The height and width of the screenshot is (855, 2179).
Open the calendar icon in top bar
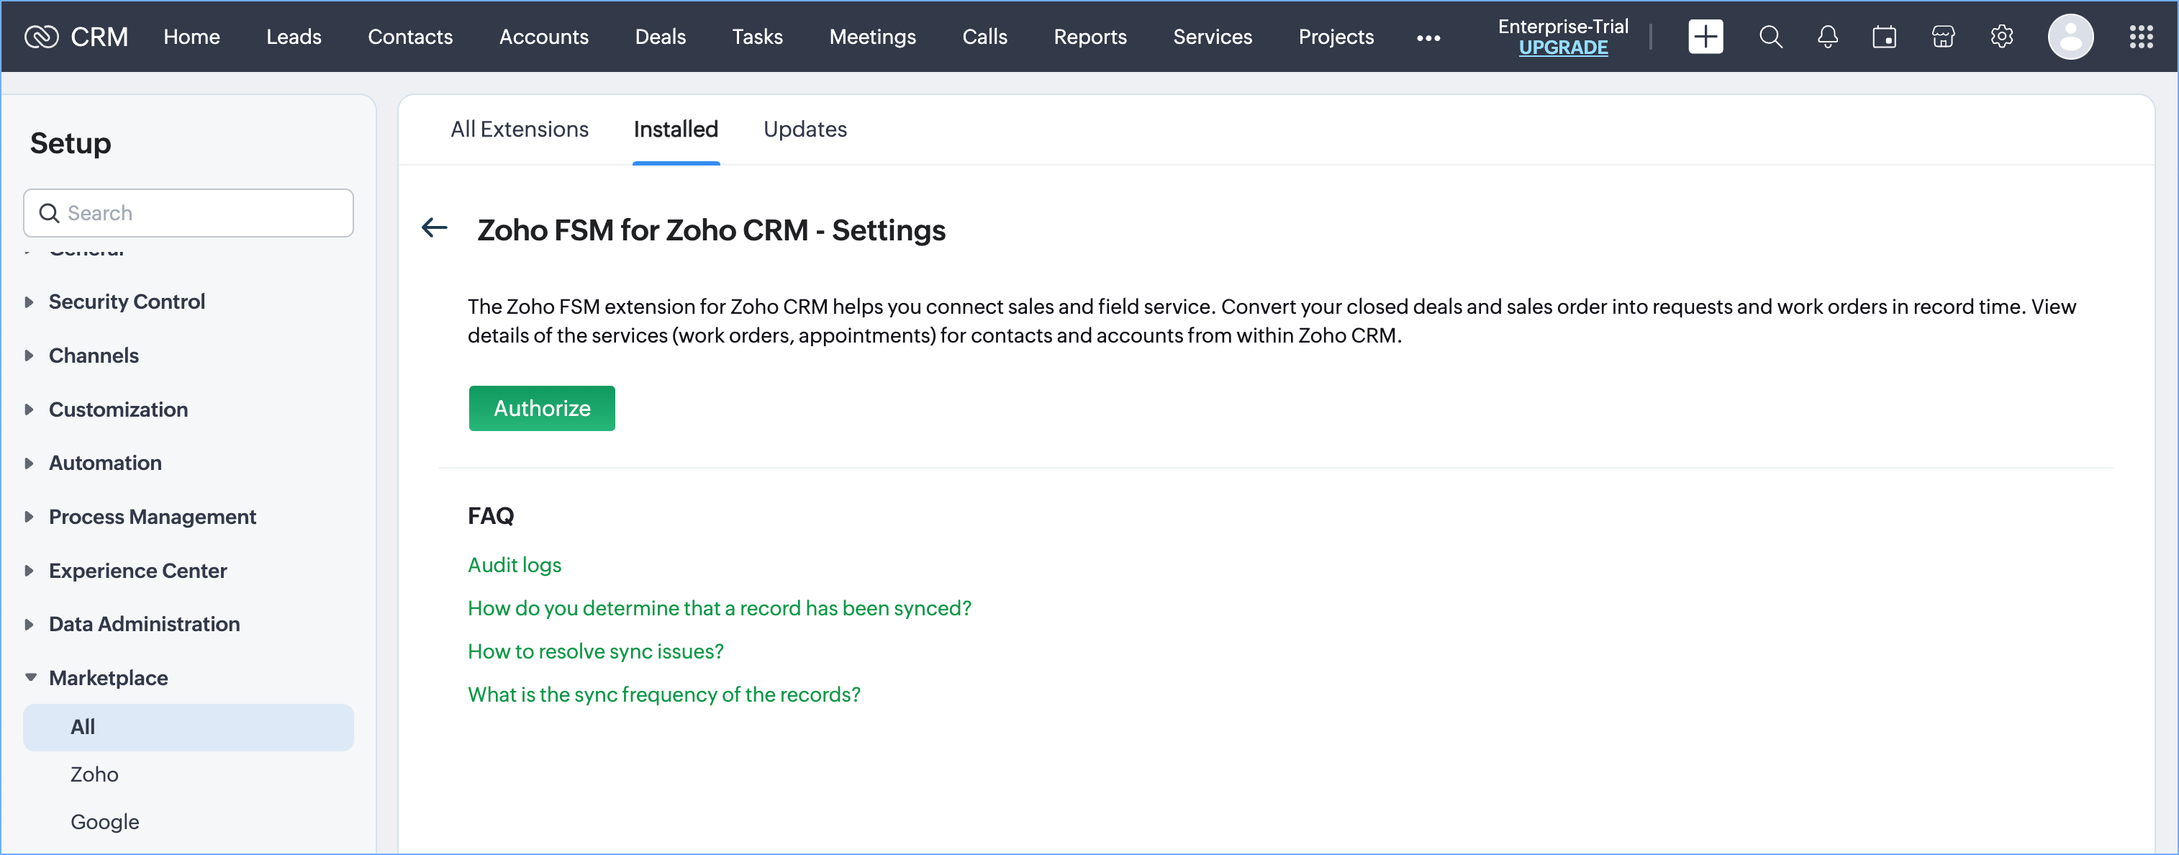(1884, 37)
